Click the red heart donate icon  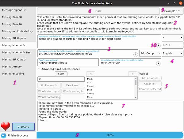pos(6,126)
